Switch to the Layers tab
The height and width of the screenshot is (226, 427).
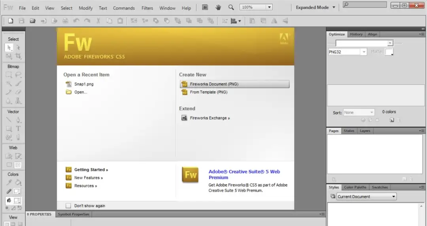tap(365, 131)
